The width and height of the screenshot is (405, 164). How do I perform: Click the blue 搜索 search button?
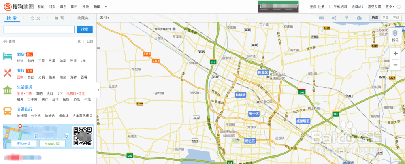click(x=85, y=29)
